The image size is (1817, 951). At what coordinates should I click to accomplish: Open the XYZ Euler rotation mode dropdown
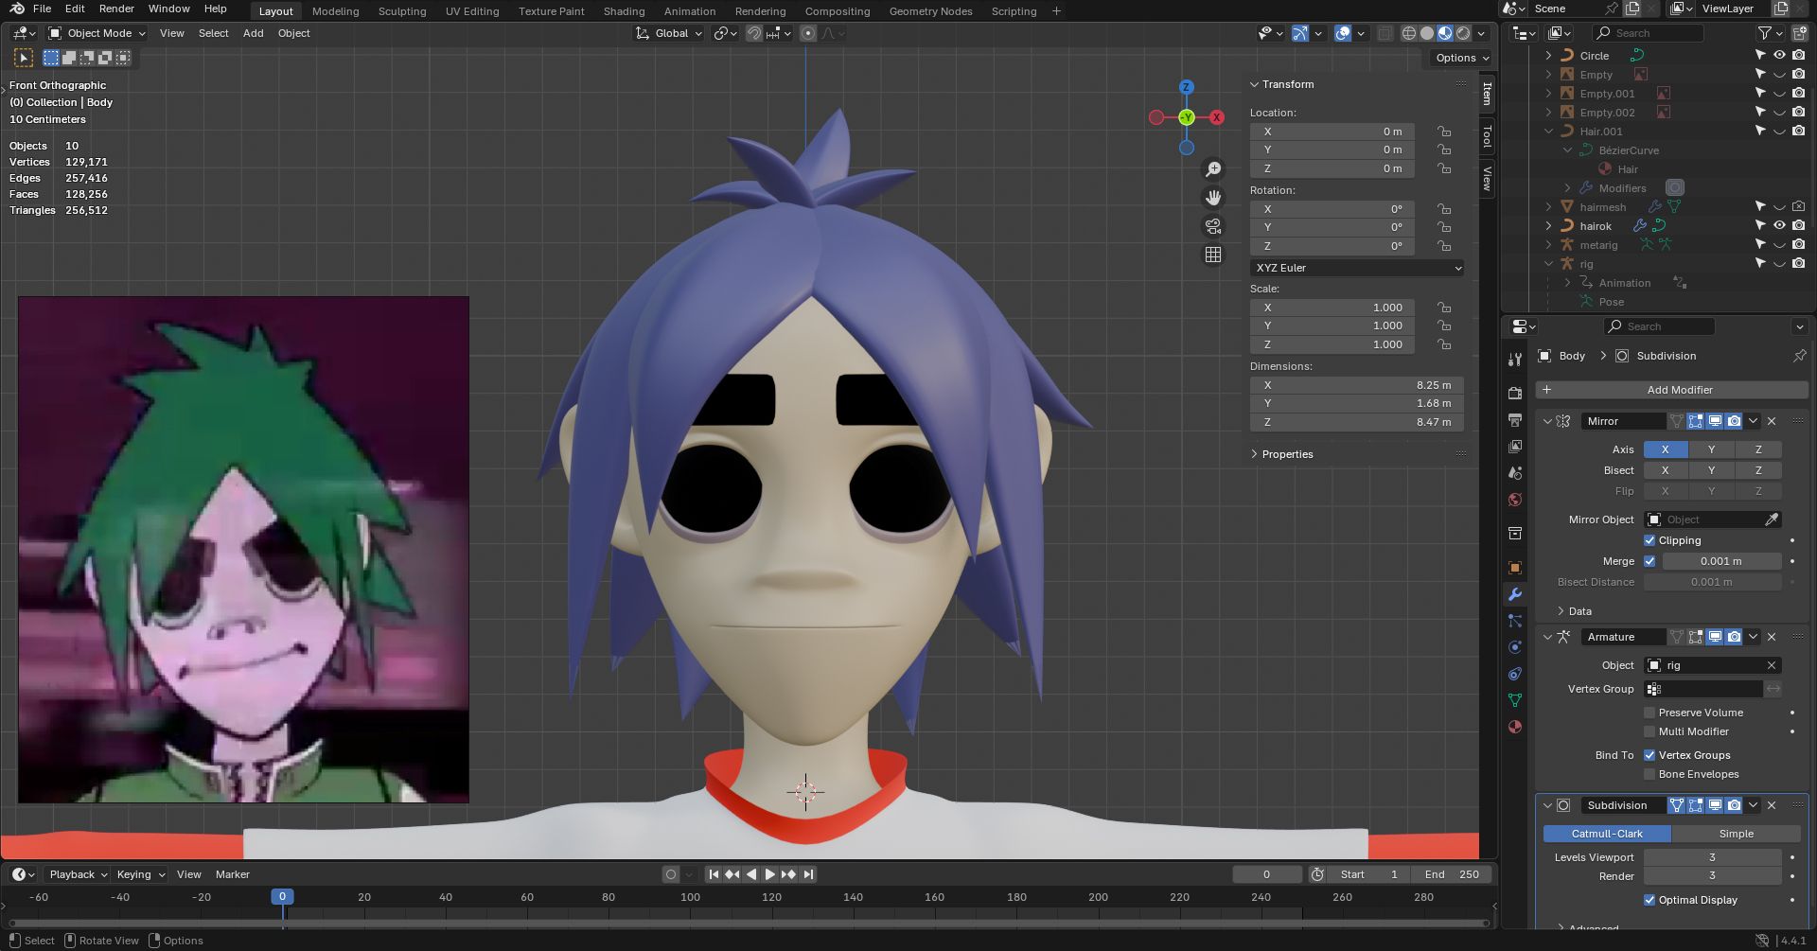point(1357,268)
